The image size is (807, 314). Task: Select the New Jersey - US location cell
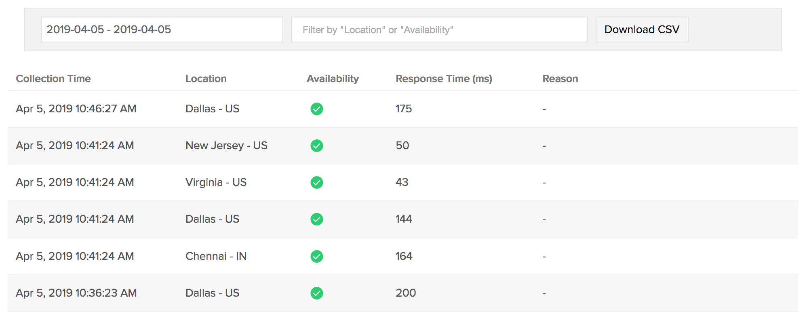pos(226,145)
